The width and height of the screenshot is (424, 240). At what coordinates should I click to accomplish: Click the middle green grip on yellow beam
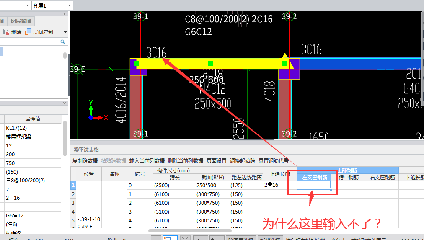[211, 64]
